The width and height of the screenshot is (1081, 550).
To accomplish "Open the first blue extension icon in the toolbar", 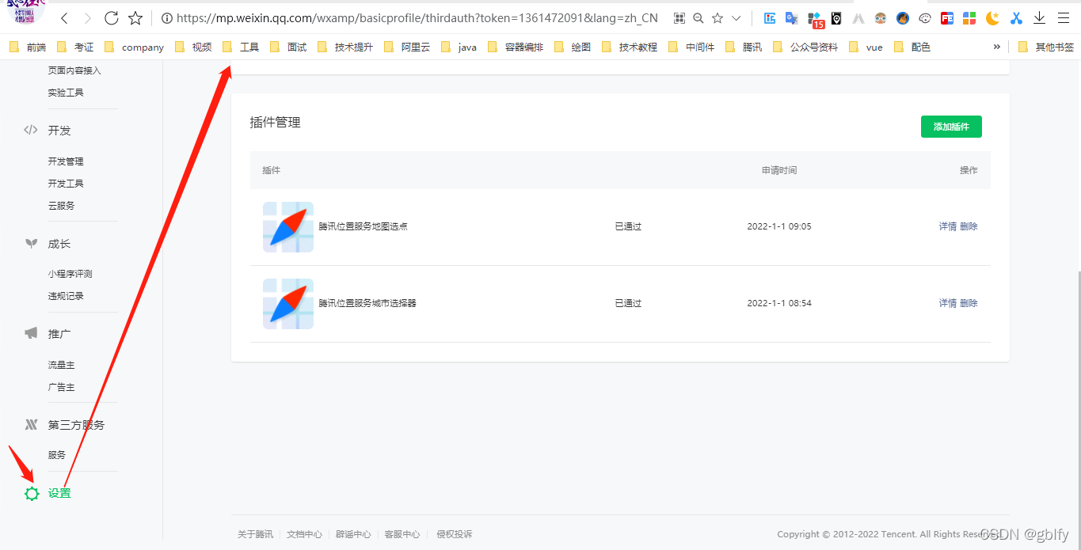I will click(x=769, y=17).
